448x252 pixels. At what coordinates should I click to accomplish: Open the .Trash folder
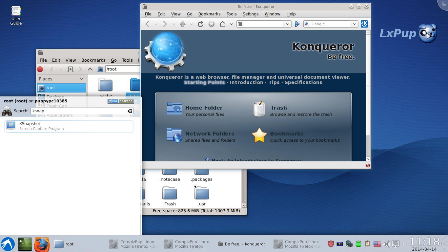click(170, 196)
